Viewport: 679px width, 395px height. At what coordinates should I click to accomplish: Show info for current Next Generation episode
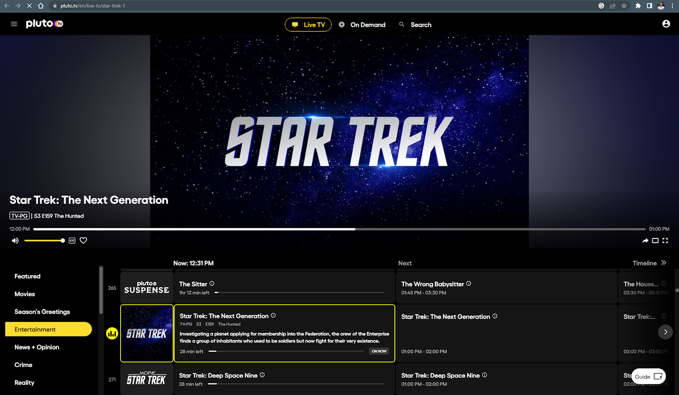[x=273, y=315]
